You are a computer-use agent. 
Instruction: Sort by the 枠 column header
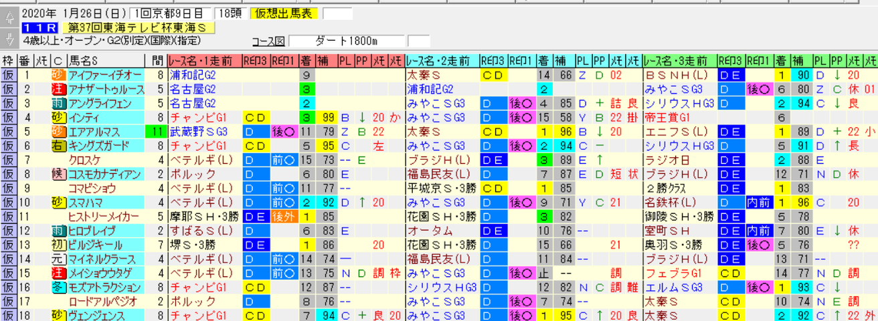(x=8, y=61)
